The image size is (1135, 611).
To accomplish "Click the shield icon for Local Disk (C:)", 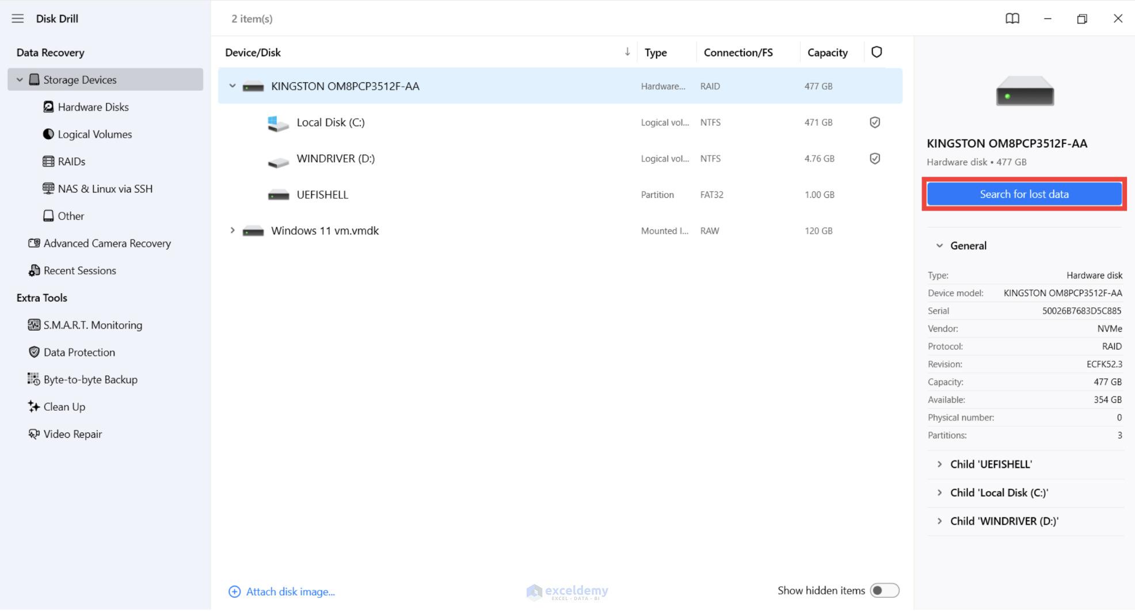I will (875, 123).
